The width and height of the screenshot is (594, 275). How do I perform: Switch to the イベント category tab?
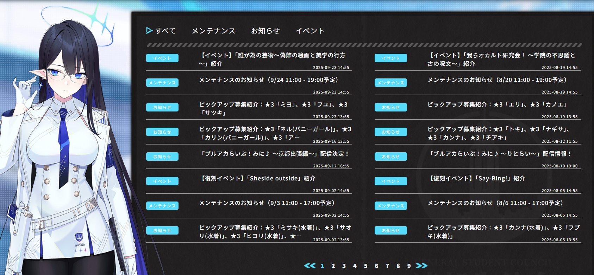click(x=309, y=31)
